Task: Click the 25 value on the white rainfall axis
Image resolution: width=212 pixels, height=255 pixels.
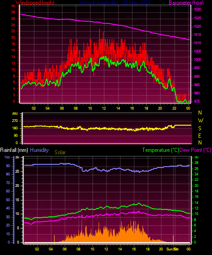Action: click(x=17, y=171)
